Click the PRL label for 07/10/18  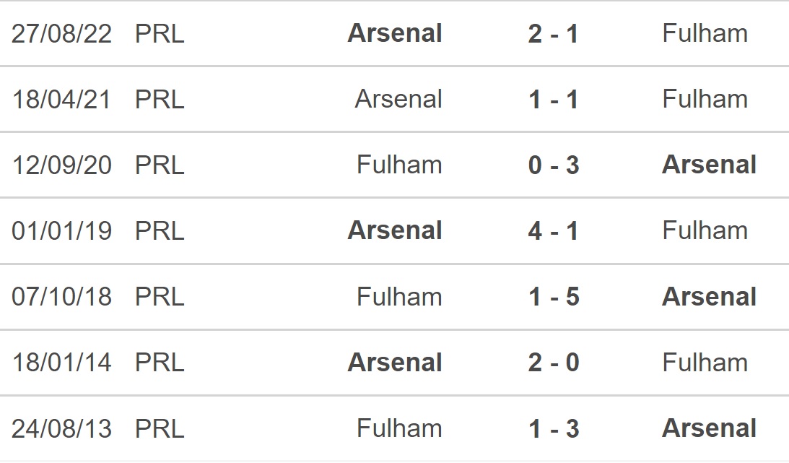(160, 297)
